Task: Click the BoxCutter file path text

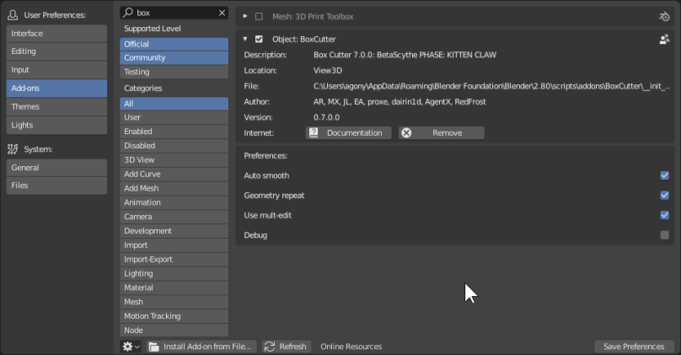Action: [491, 86]
